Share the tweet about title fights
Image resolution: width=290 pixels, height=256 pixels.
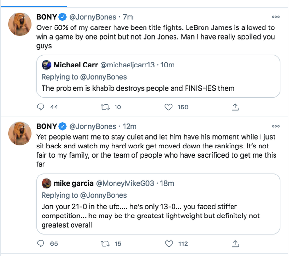click(x=235, y=107)
